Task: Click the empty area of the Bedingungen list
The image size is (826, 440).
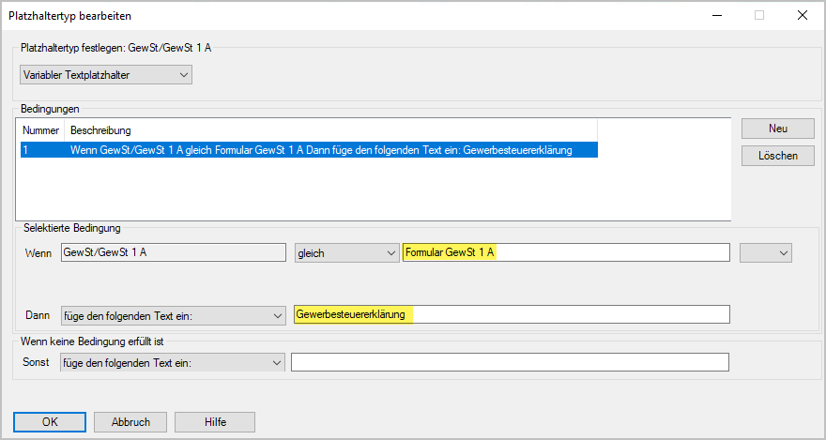Action: click(x=375, y=192)
